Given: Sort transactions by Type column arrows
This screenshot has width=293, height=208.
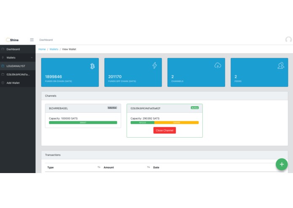Looking at the screenshot, I should pyautogui.click(x=99, y=167).
